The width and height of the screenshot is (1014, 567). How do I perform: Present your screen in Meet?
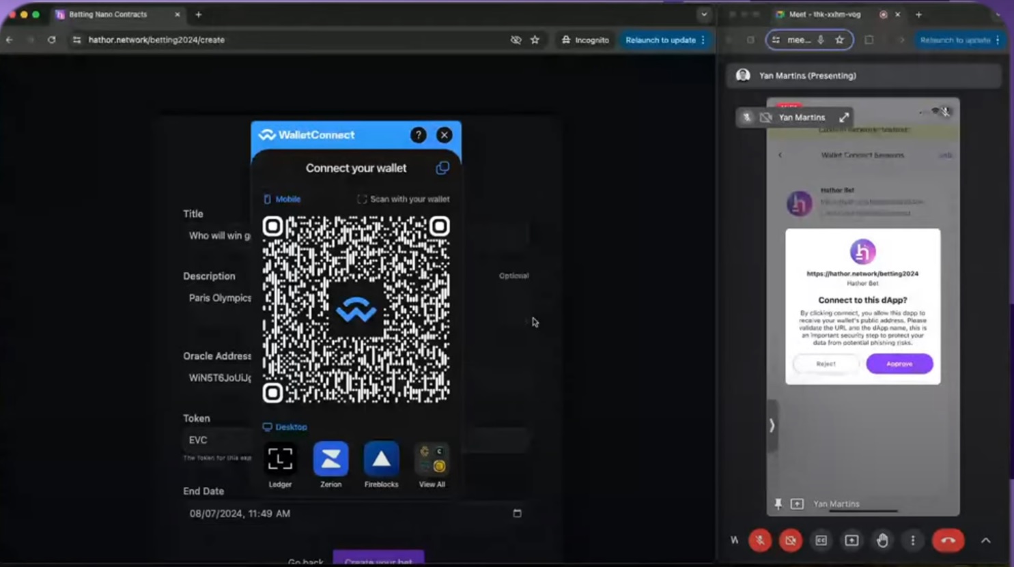[x=852, y=540]
